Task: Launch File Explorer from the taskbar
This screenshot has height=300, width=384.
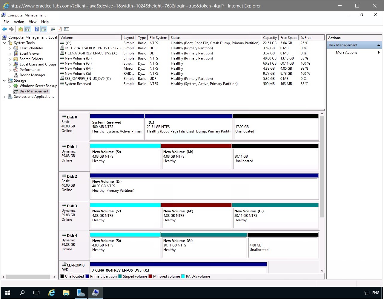Action: click(x=66, y=293)
